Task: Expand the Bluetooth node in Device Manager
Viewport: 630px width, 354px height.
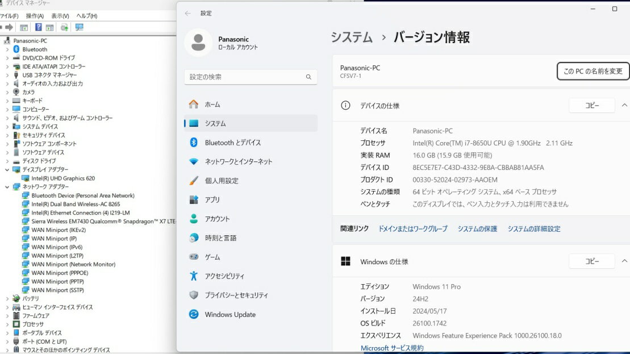Action: click(7, 49)
